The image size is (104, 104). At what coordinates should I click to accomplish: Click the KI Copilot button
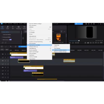click(79, 24)
